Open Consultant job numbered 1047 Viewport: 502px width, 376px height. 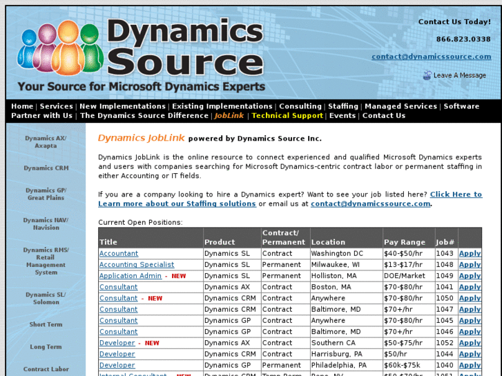coord(119,310)
